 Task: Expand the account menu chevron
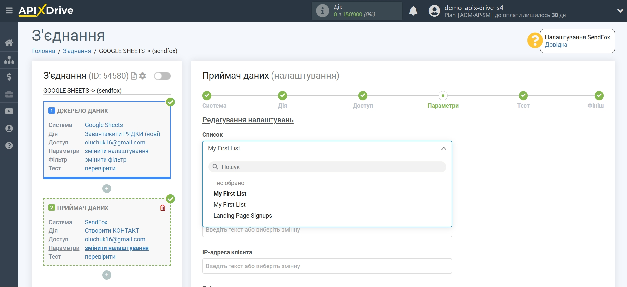[x=620, y=11]
